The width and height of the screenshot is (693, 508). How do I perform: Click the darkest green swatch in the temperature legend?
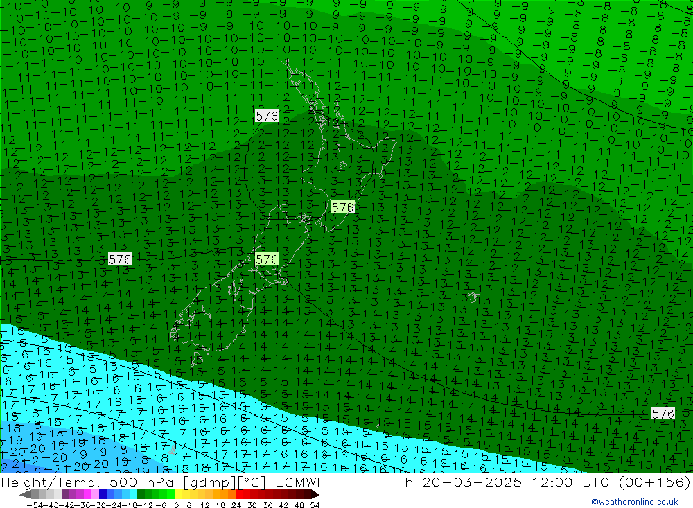click(141, 494)
